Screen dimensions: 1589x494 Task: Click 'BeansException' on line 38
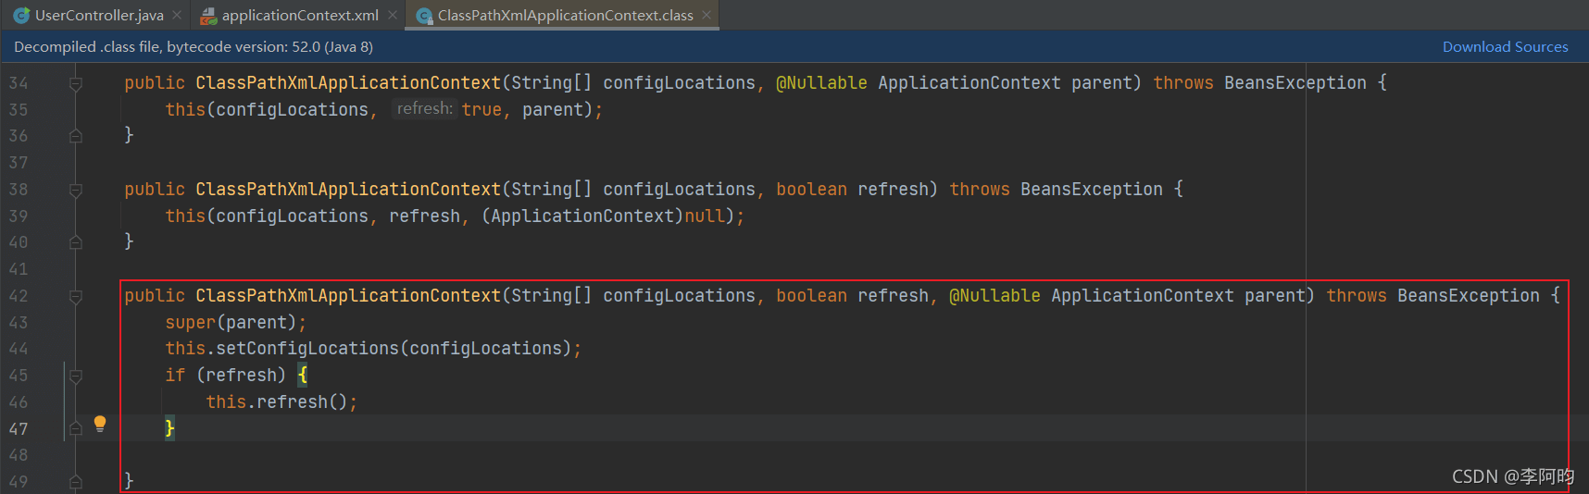coord(1092,190)
